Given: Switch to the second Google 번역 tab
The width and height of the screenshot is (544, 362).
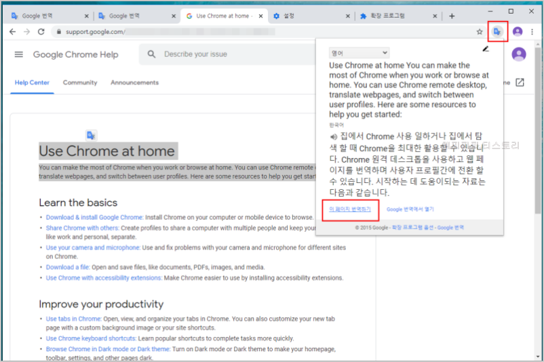Looking at the screenshot, I should [137, 16].
